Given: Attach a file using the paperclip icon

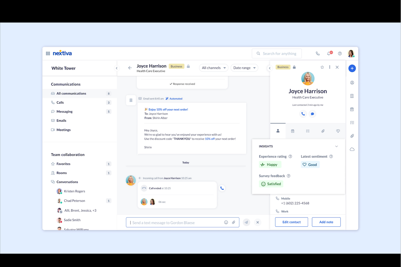Looking at the screenshot, I should click(234, 222).
